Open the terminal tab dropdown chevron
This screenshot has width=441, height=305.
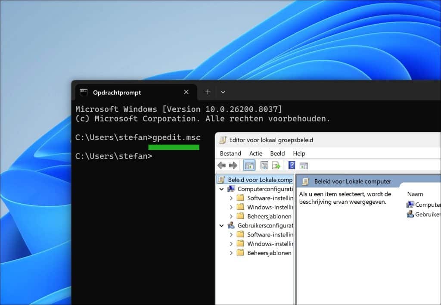tap(223, 92)
